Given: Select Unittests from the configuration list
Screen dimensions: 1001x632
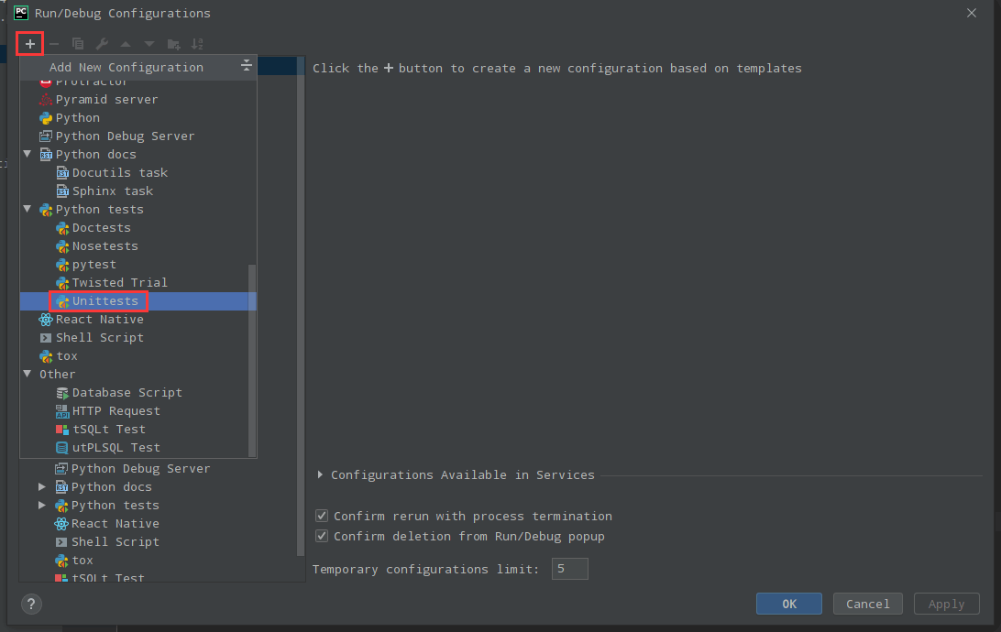Looking at the screenshot, I should [x=104, y=300].
